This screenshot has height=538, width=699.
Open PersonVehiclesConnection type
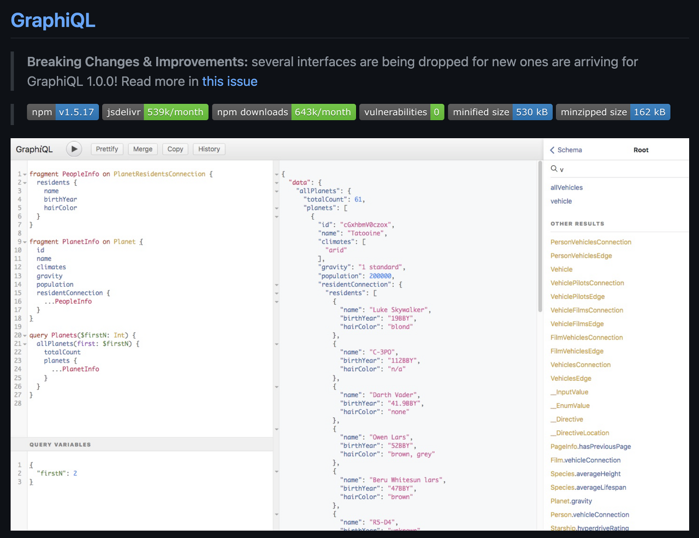pos(591,242)
